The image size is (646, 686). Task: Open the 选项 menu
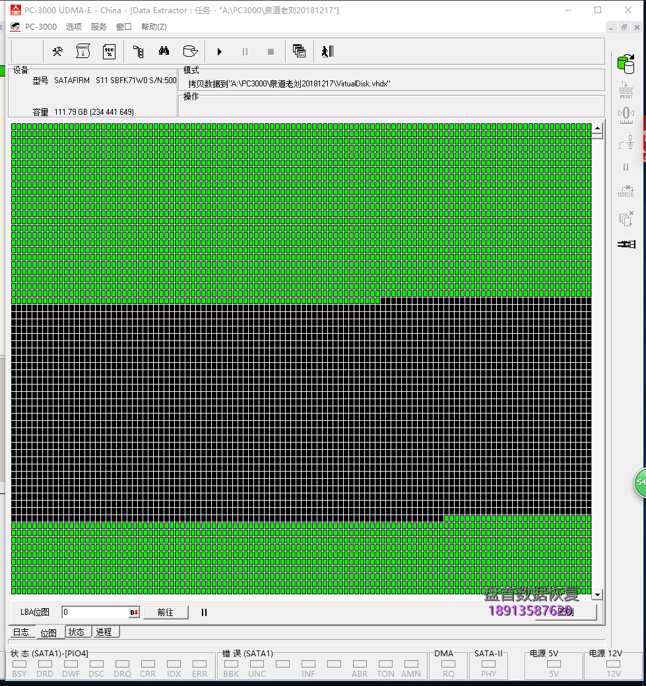pyautogui.click(x=73, y=26)
